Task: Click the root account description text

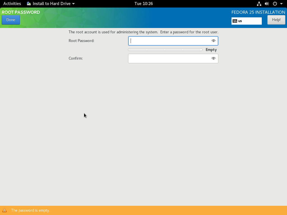Action: tap(143, 32)
